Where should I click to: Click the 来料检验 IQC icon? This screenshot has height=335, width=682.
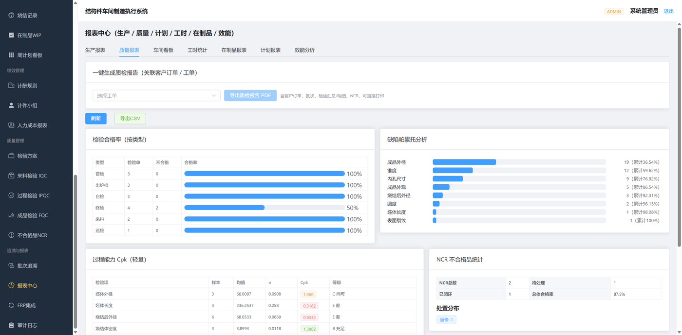pyautogui.click(x=11, y=176)
